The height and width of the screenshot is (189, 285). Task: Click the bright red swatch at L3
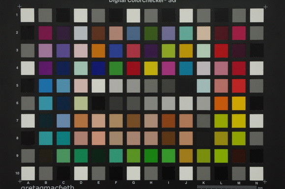(221, 51)
